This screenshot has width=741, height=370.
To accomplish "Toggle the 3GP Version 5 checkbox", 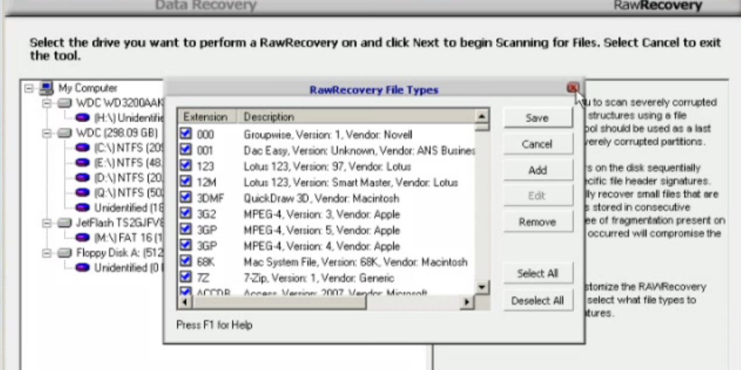I will pyautogui.click(x=186, y=229).
